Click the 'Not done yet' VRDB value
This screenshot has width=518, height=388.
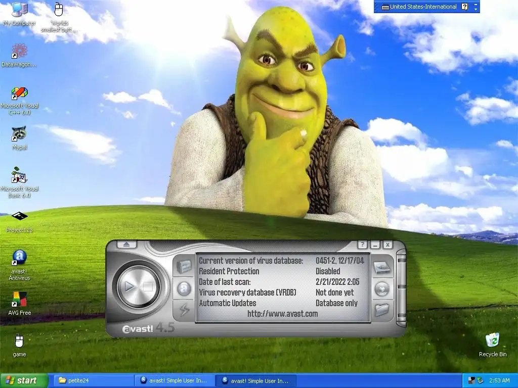coord(334,293)
